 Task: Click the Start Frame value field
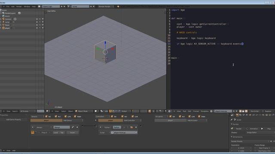pos(264,148)
